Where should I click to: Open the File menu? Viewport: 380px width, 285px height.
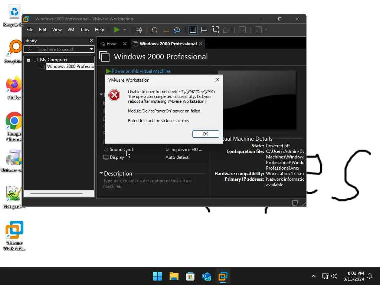30,30
